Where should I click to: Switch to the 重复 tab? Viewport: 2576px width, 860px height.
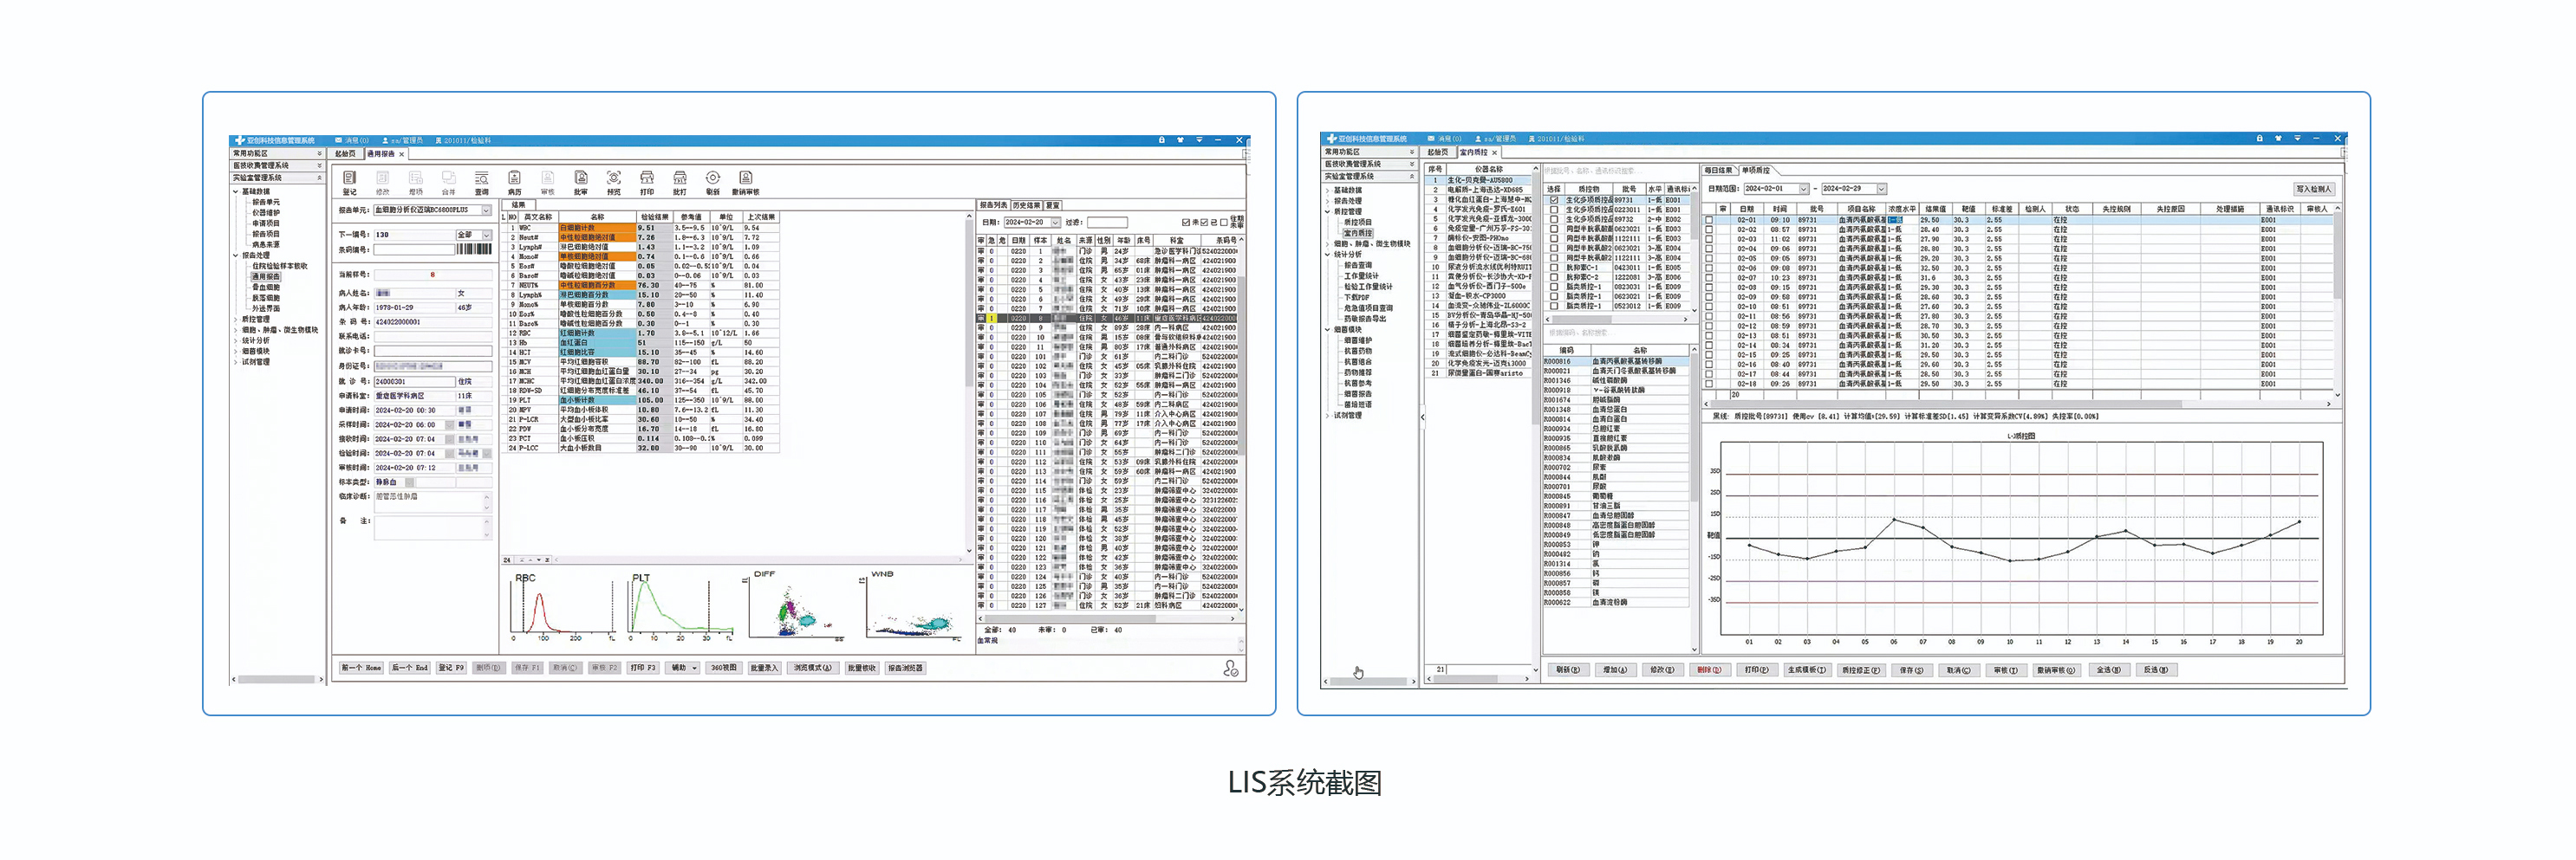coord(1052,206)
